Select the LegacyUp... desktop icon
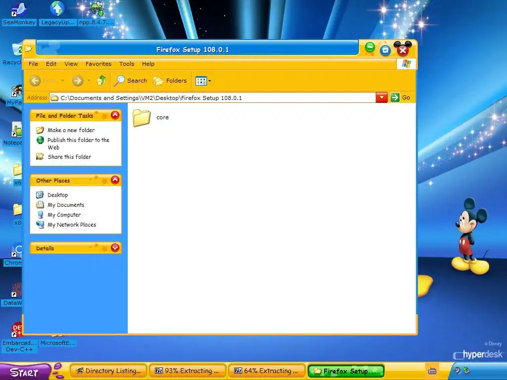This screenshot has height=380, width=507. [x=57, y=13]
